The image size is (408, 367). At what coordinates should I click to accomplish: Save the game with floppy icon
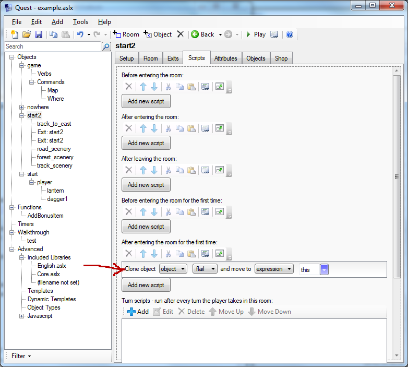[x=39, y=34]
